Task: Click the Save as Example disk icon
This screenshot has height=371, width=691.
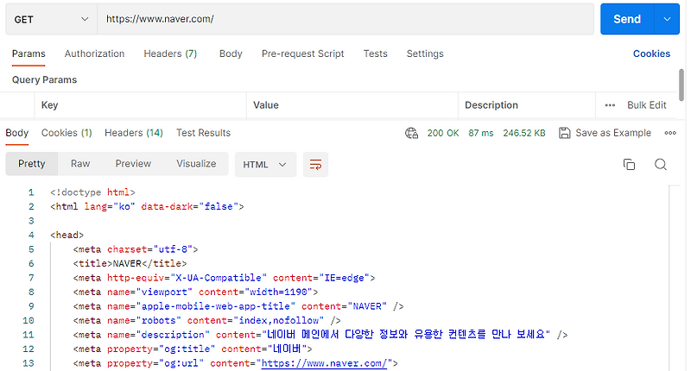Action: click(565, 133)
